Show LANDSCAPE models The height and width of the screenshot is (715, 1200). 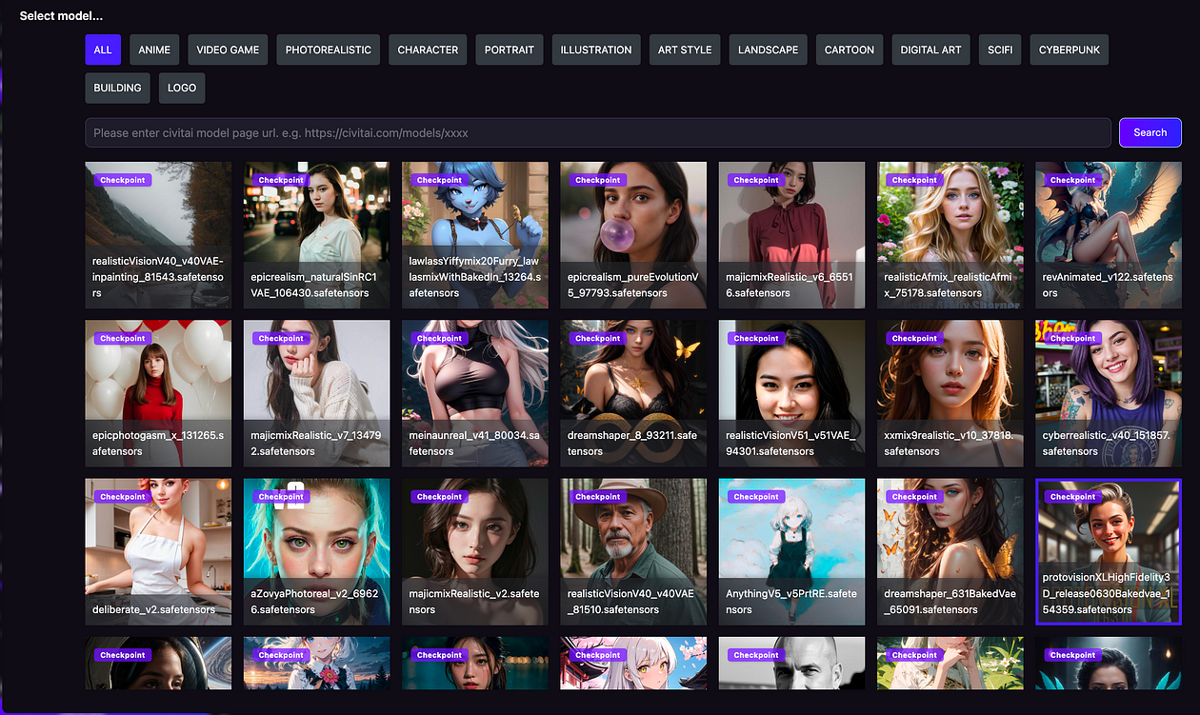click(x=769, y=50)
